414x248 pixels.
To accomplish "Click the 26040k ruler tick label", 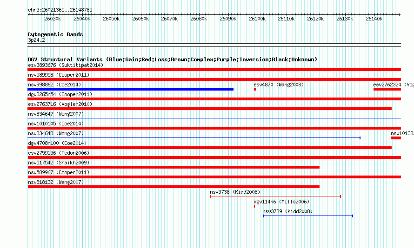I will (x=82, y=19).
